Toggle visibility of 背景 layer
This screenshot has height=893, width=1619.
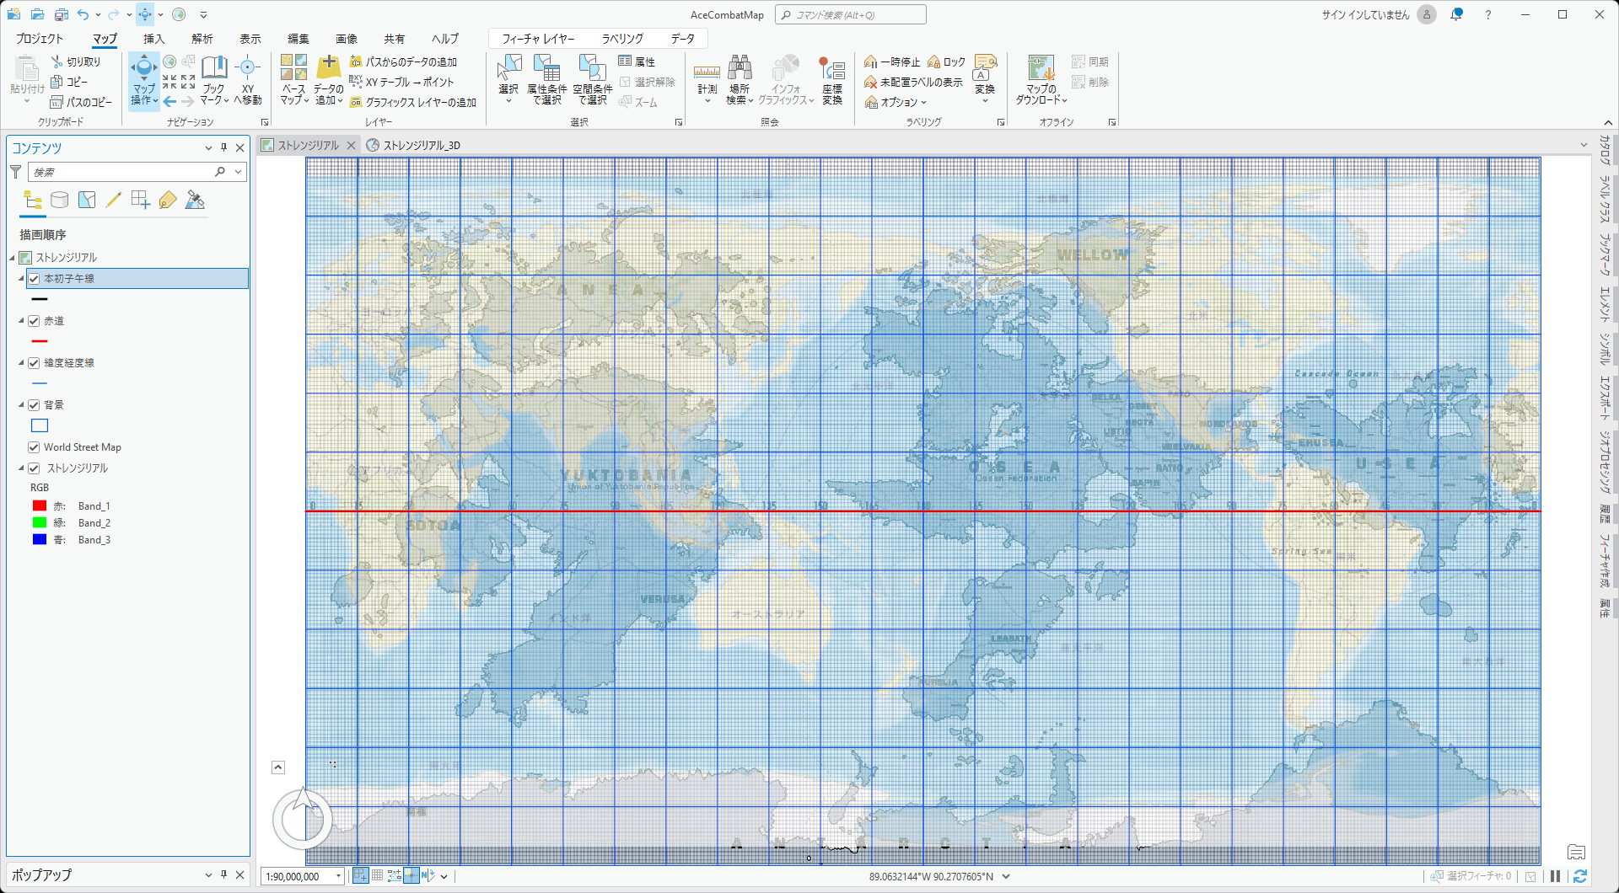pos(34,405)
